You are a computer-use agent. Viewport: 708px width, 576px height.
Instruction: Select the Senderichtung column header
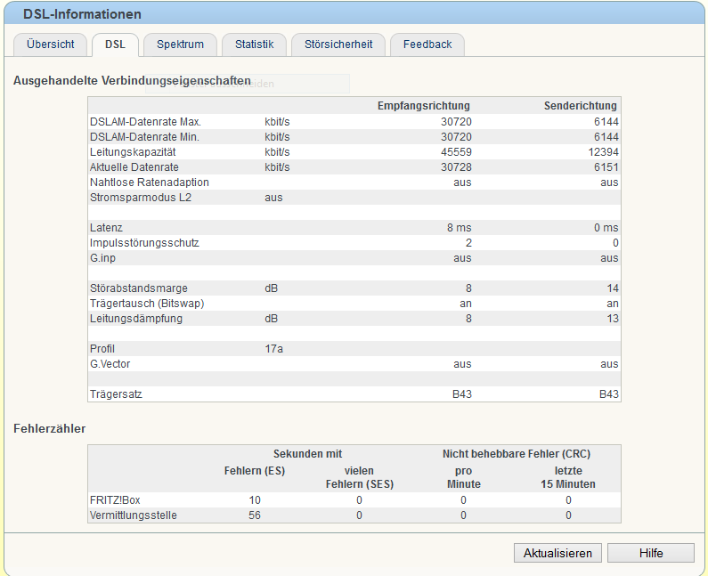[581, 106]
